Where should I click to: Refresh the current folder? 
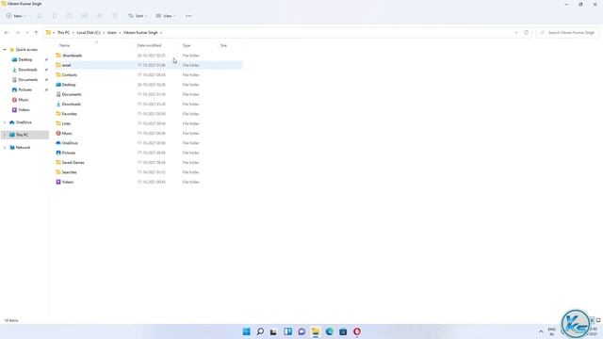(526, 33)
